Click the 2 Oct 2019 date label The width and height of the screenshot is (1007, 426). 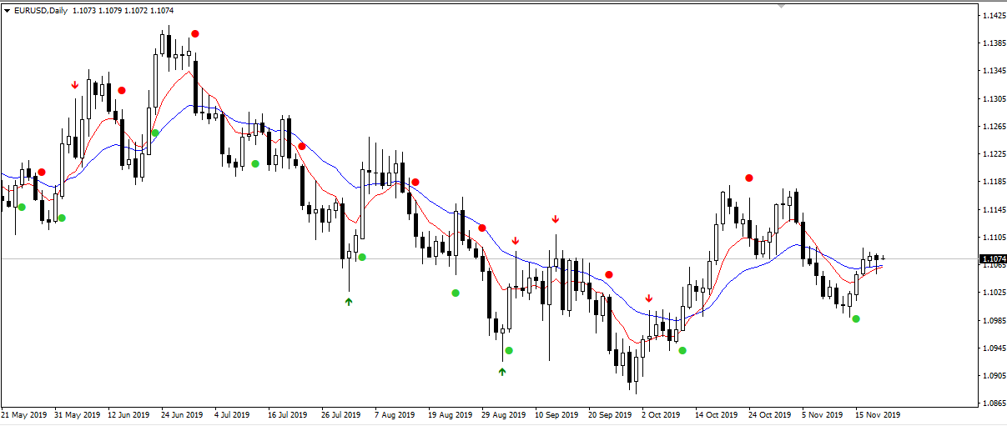tap(662, 414)
